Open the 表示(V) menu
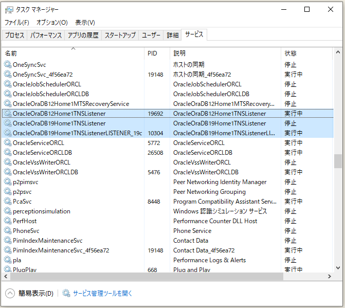 pos(85,23)
